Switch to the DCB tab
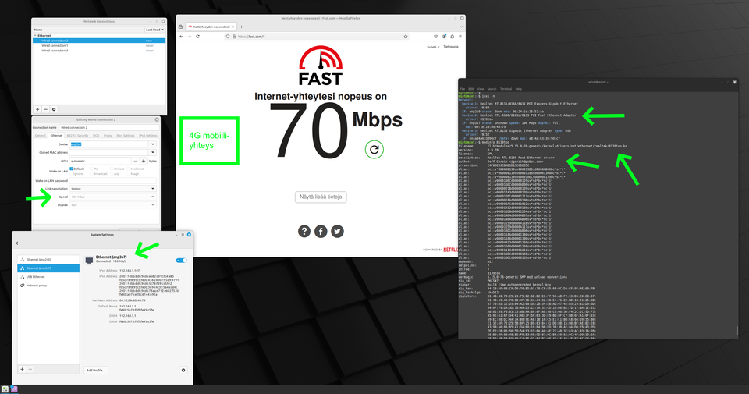The height and width of the screenshot is (394, 749). pyautogui.click(x=96, y=136)
